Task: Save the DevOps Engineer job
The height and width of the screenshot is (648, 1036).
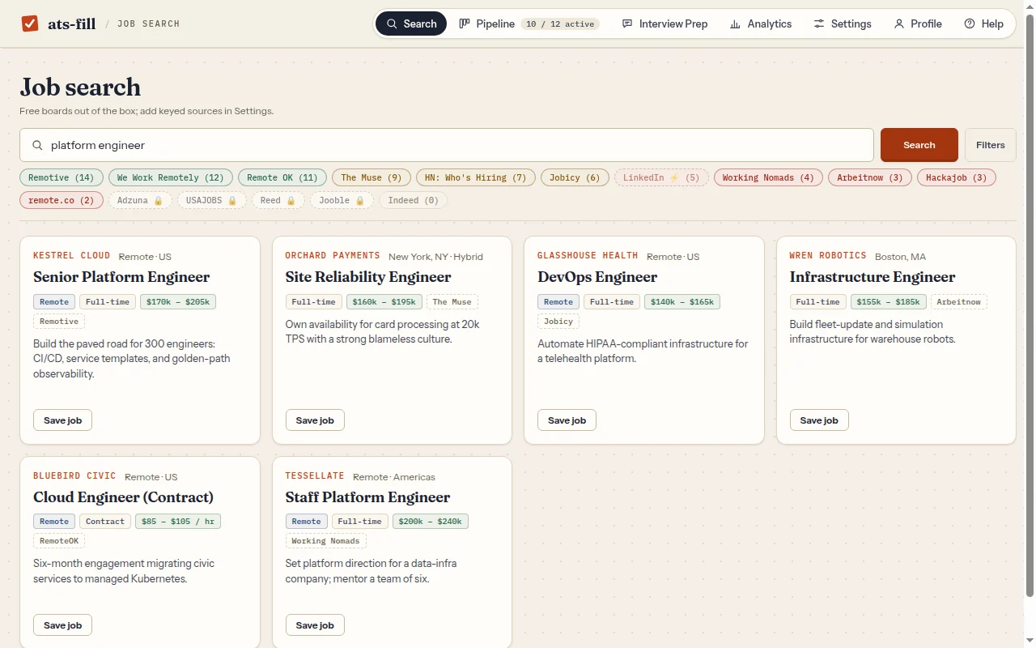Action: [x=567, y=420]
